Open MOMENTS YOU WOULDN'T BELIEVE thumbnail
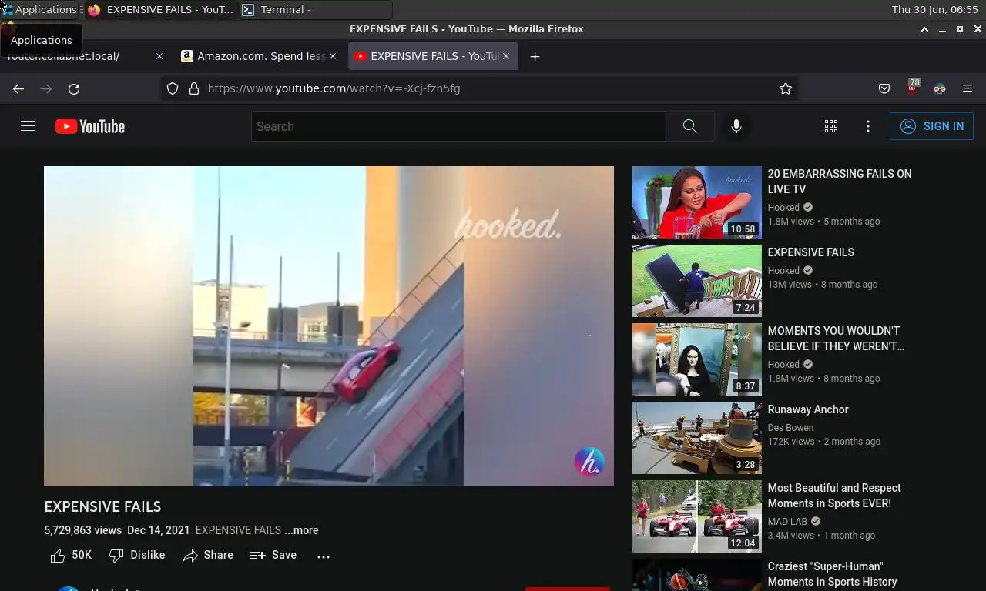986x591 pixels. [696, 359]
